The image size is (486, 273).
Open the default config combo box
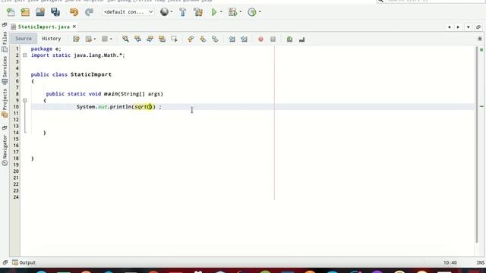click(x=128, y=12)
